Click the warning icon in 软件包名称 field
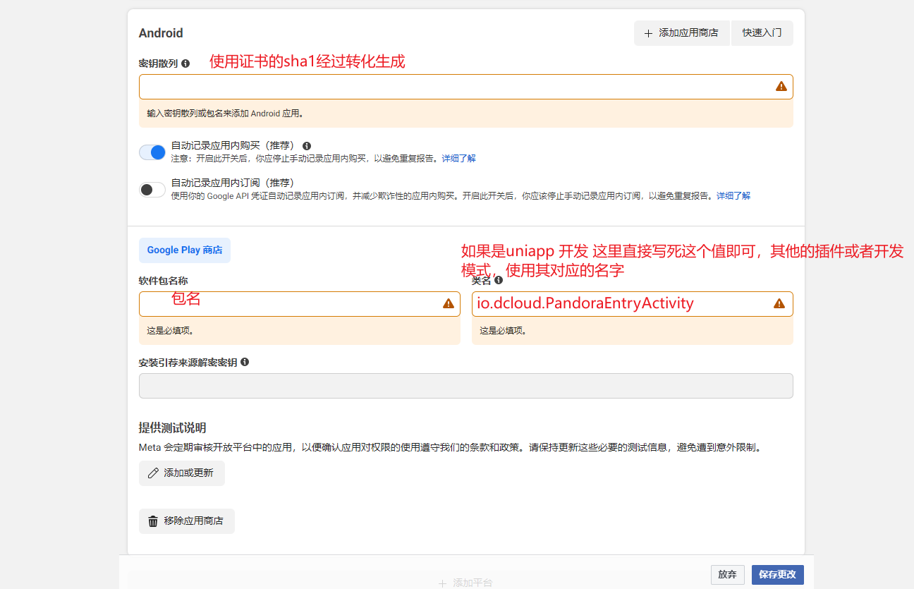 coord(449,303)
